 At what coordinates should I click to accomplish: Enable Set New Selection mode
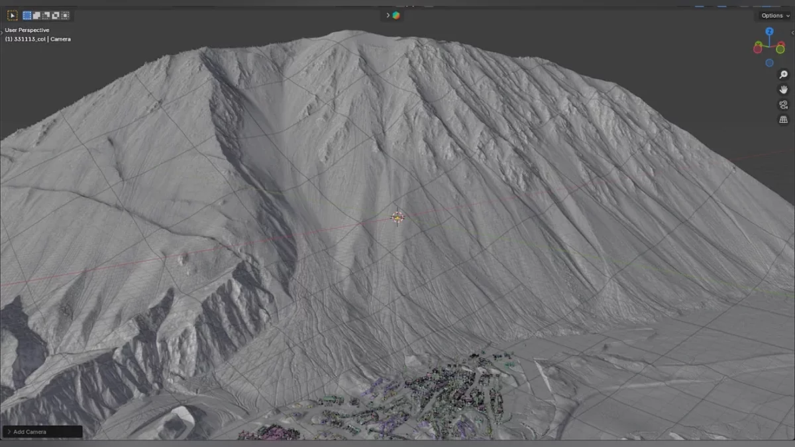click(27, 15)
